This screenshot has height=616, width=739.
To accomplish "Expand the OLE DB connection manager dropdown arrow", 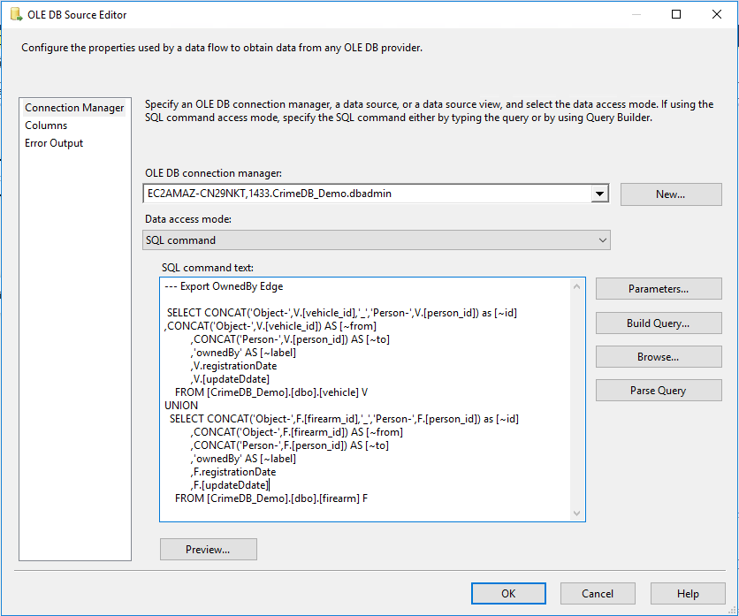I will (600, 194).
